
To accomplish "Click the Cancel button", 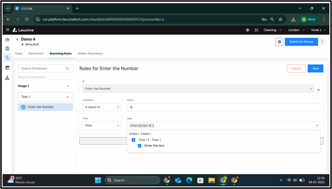I will pyautogui.click(x=296, y=68).
